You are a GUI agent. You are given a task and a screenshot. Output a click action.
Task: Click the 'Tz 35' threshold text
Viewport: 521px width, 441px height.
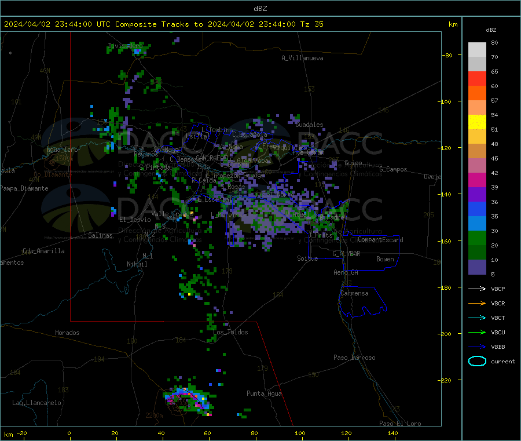tap(311, 24)
